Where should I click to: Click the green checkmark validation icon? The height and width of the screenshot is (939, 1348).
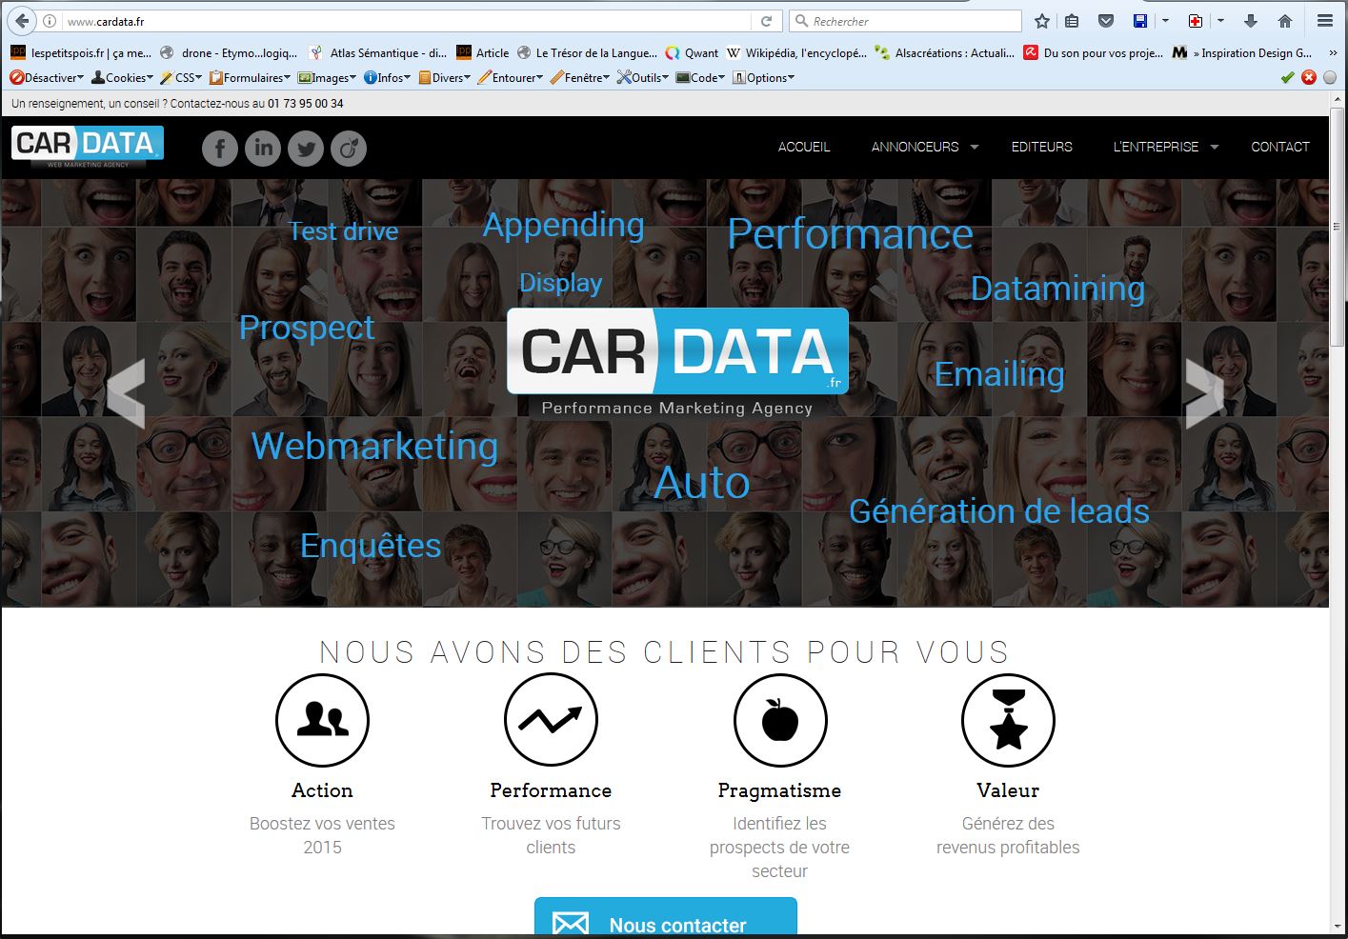click(1288, 77)
